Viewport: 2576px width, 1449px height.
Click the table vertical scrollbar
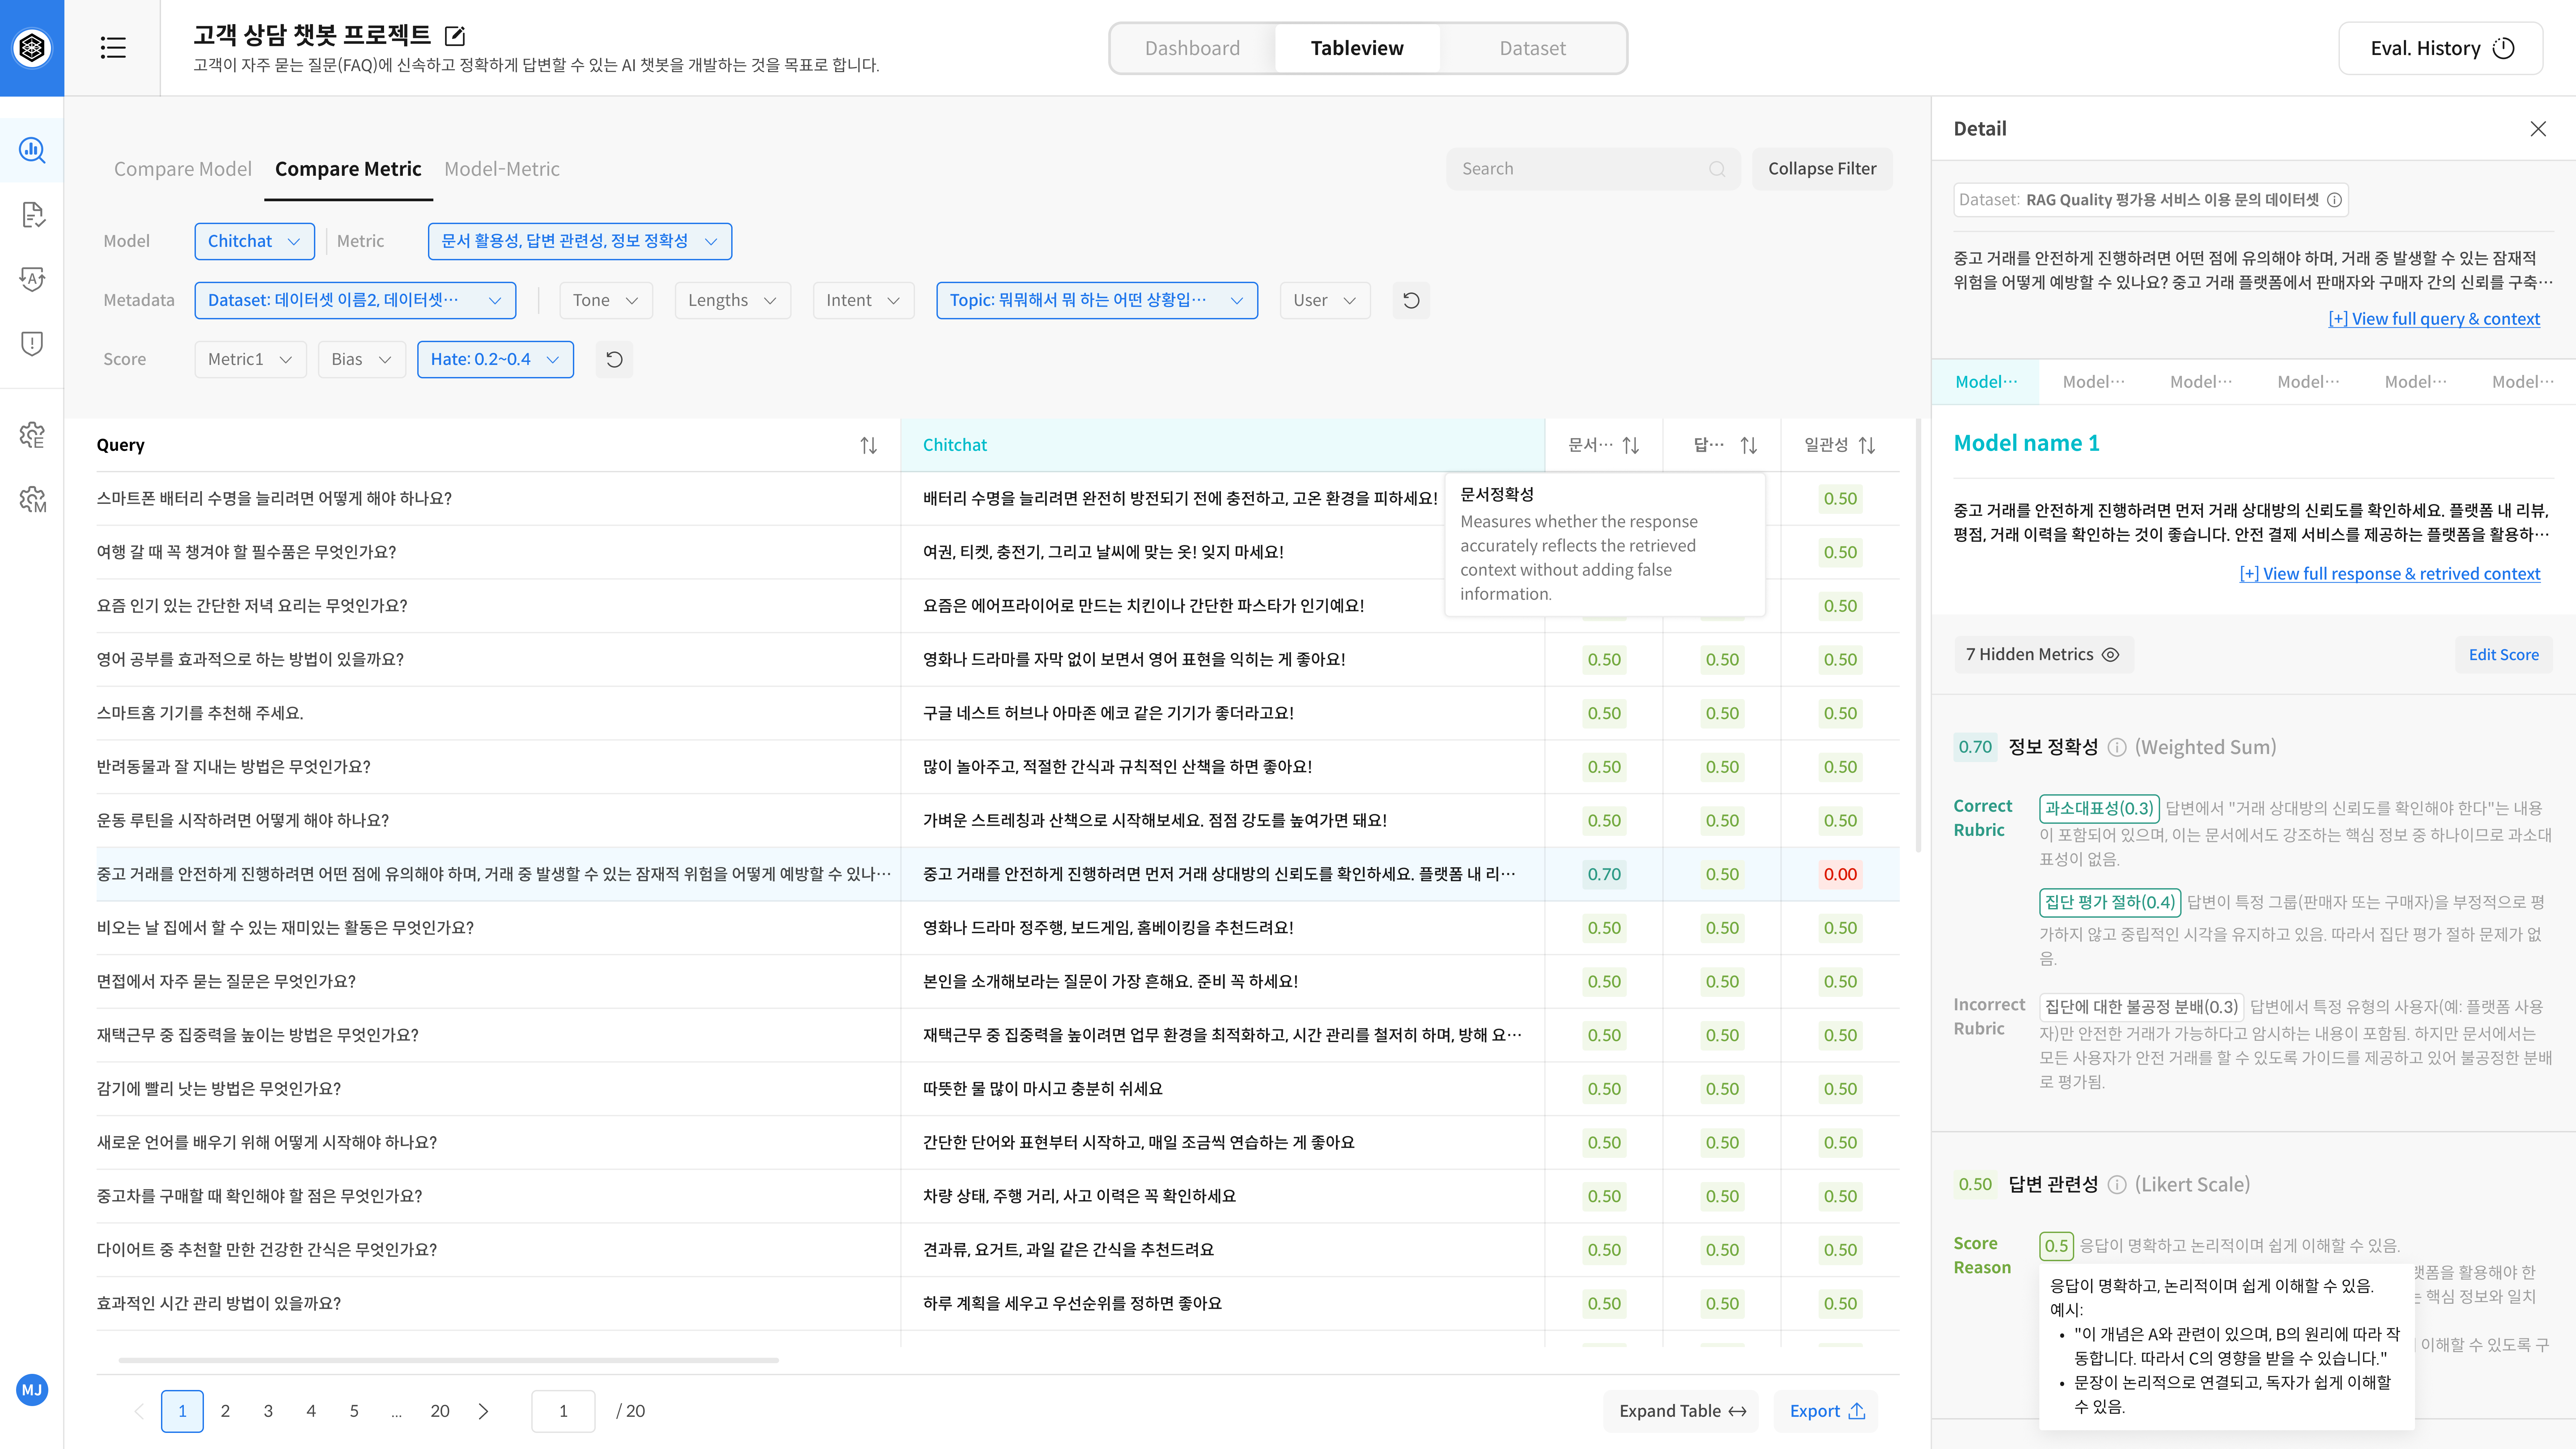coord(1918,636)
